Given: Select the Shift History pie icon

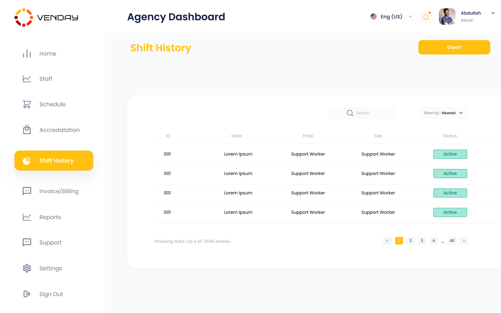Looking at the screenshot, I should pyautogui.click(x=27, y=161).
